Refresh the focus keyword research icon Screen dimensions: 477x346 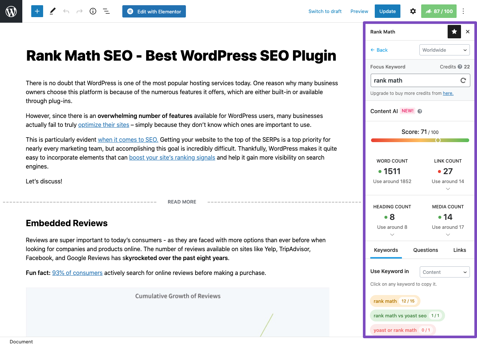click(x=463, y=80)
